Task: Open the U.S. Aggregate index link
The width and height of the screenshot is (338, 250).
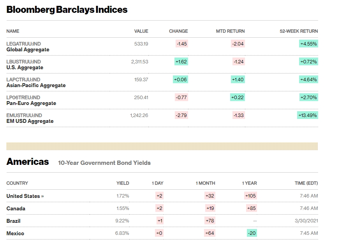Action: pos(25,68)
